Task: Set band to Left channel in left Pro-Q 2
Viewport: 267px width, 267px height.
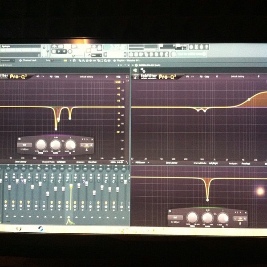Action: pyautogui.click(x=82, y=145)
